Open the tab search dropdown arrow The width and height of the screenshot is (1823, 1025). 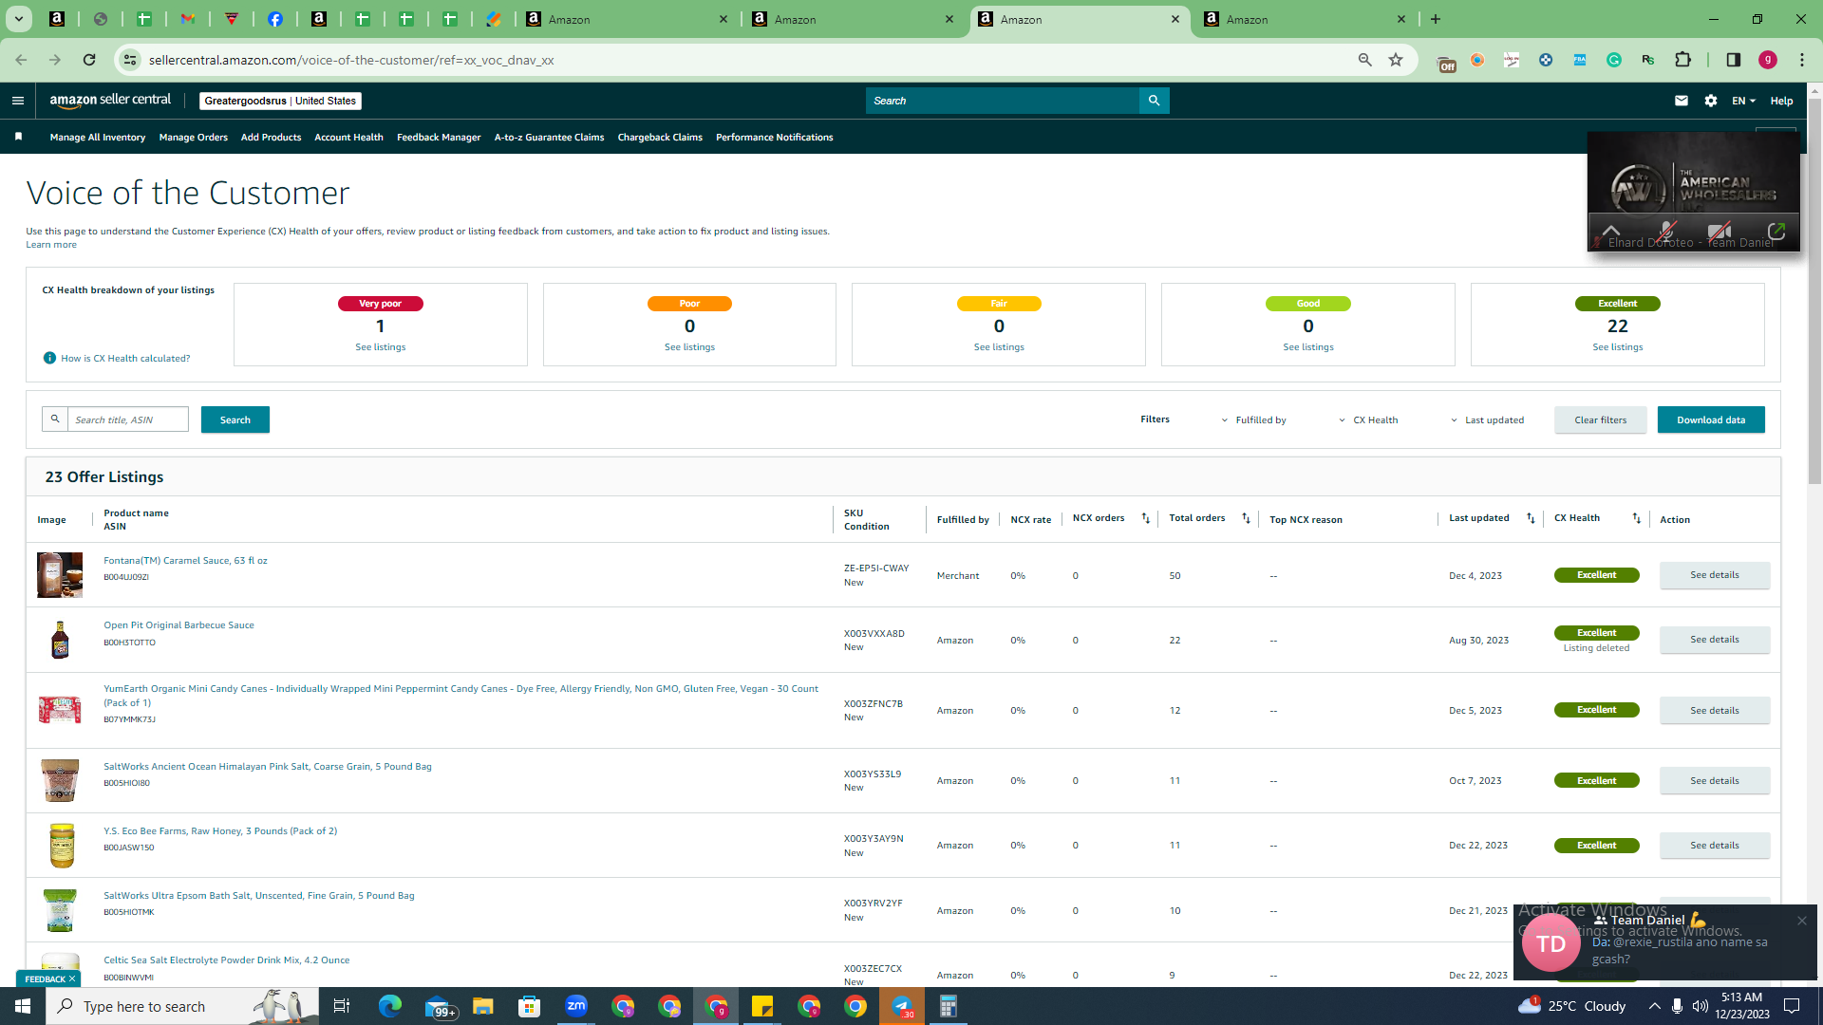pyautogui.click(x=18, y=19)
